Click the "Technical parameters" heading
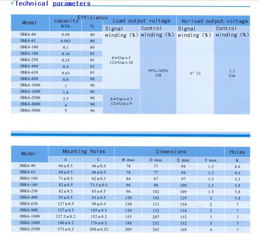The image size is (259, 236). [53, 3]
